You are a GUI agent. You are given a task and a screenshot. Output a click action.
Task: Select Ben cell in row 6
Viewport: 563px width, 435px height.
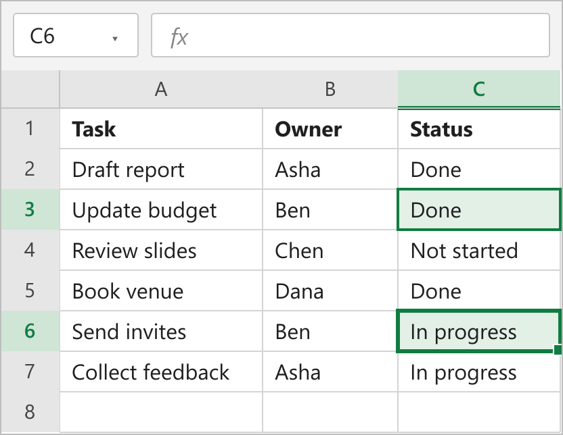tap(330, 331)
